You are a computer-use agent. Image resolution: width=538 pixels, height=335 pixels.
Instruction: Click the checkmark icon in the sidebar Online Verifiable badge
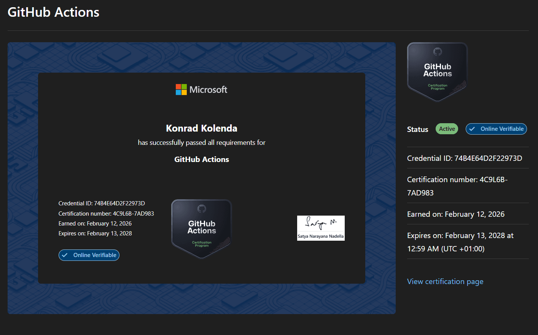click(x=472, y=129)
